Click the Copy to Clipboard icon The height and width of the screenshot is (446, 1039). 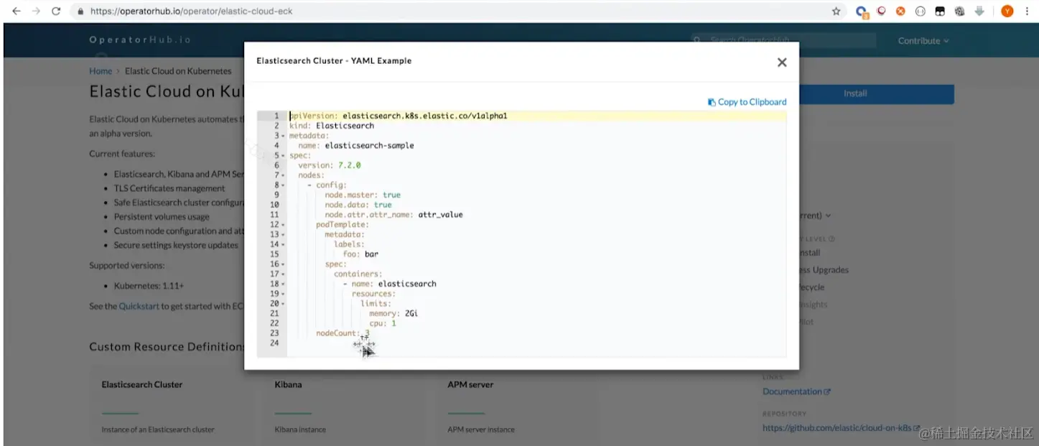tap(712, 102)
